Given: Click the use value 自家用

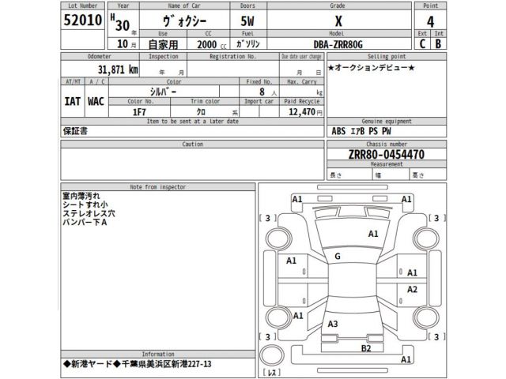Looking at the screenshot, I should pos(163,44).
